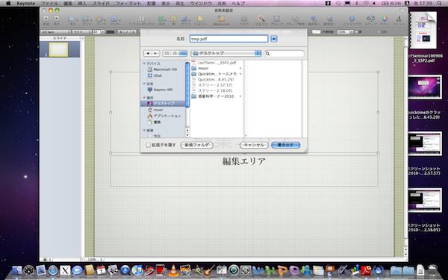Open the フォーマット menu
The width and height of the screenshot is (448, 280).
pos(128,4)
